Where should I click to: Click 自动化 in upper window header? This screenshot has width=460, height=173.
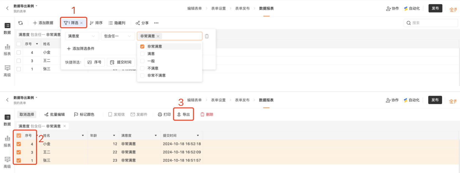click(412, 9)
